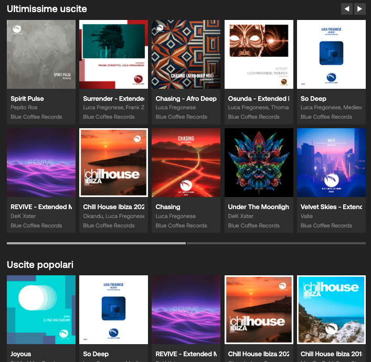Click So Deep title in Ultimissime uscite
371x362 pixels.
tap(313, 99)
